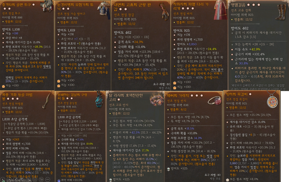Click the previous arrow in the bottom overlay
The height and width of the screenshot is (182, 289).
[3, 179]
